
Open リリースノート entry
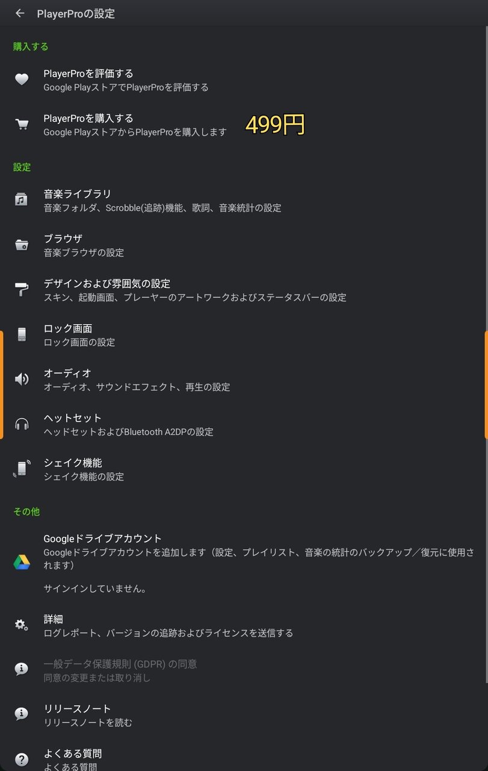point(244,715)
